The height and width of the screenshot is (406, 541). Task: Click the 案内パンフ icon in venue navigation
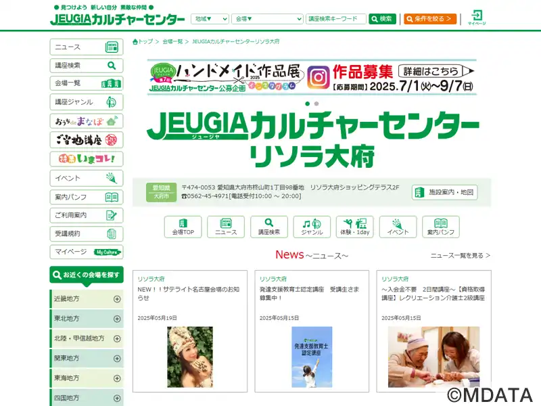click(441, 227)
